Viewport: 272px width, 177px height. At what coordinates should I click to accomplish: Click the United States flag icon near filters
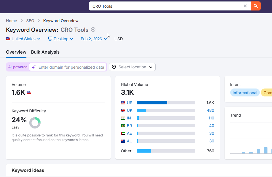coord(8,39)
